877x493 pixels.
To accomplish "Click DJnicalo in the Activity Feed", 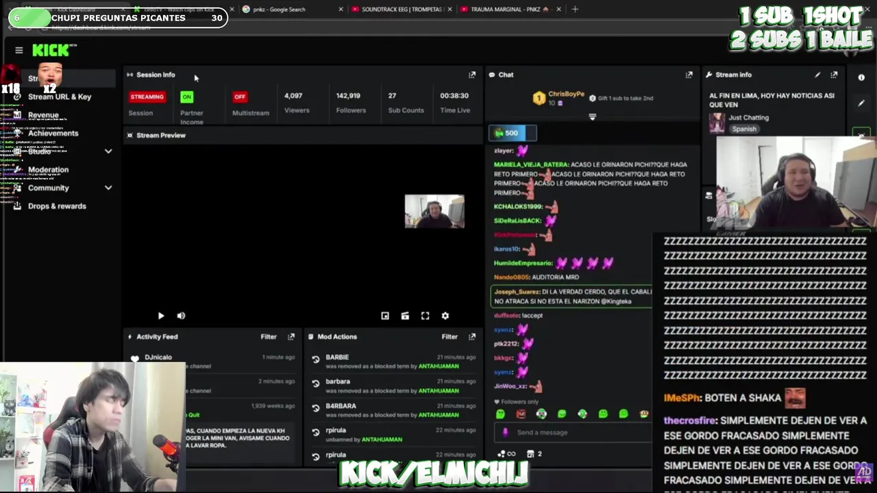I will [x=158, y=357].
